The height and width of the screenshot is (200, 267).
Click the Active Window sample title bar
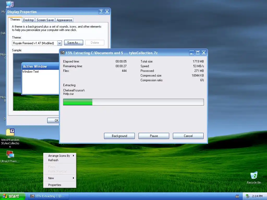[40, 66]
